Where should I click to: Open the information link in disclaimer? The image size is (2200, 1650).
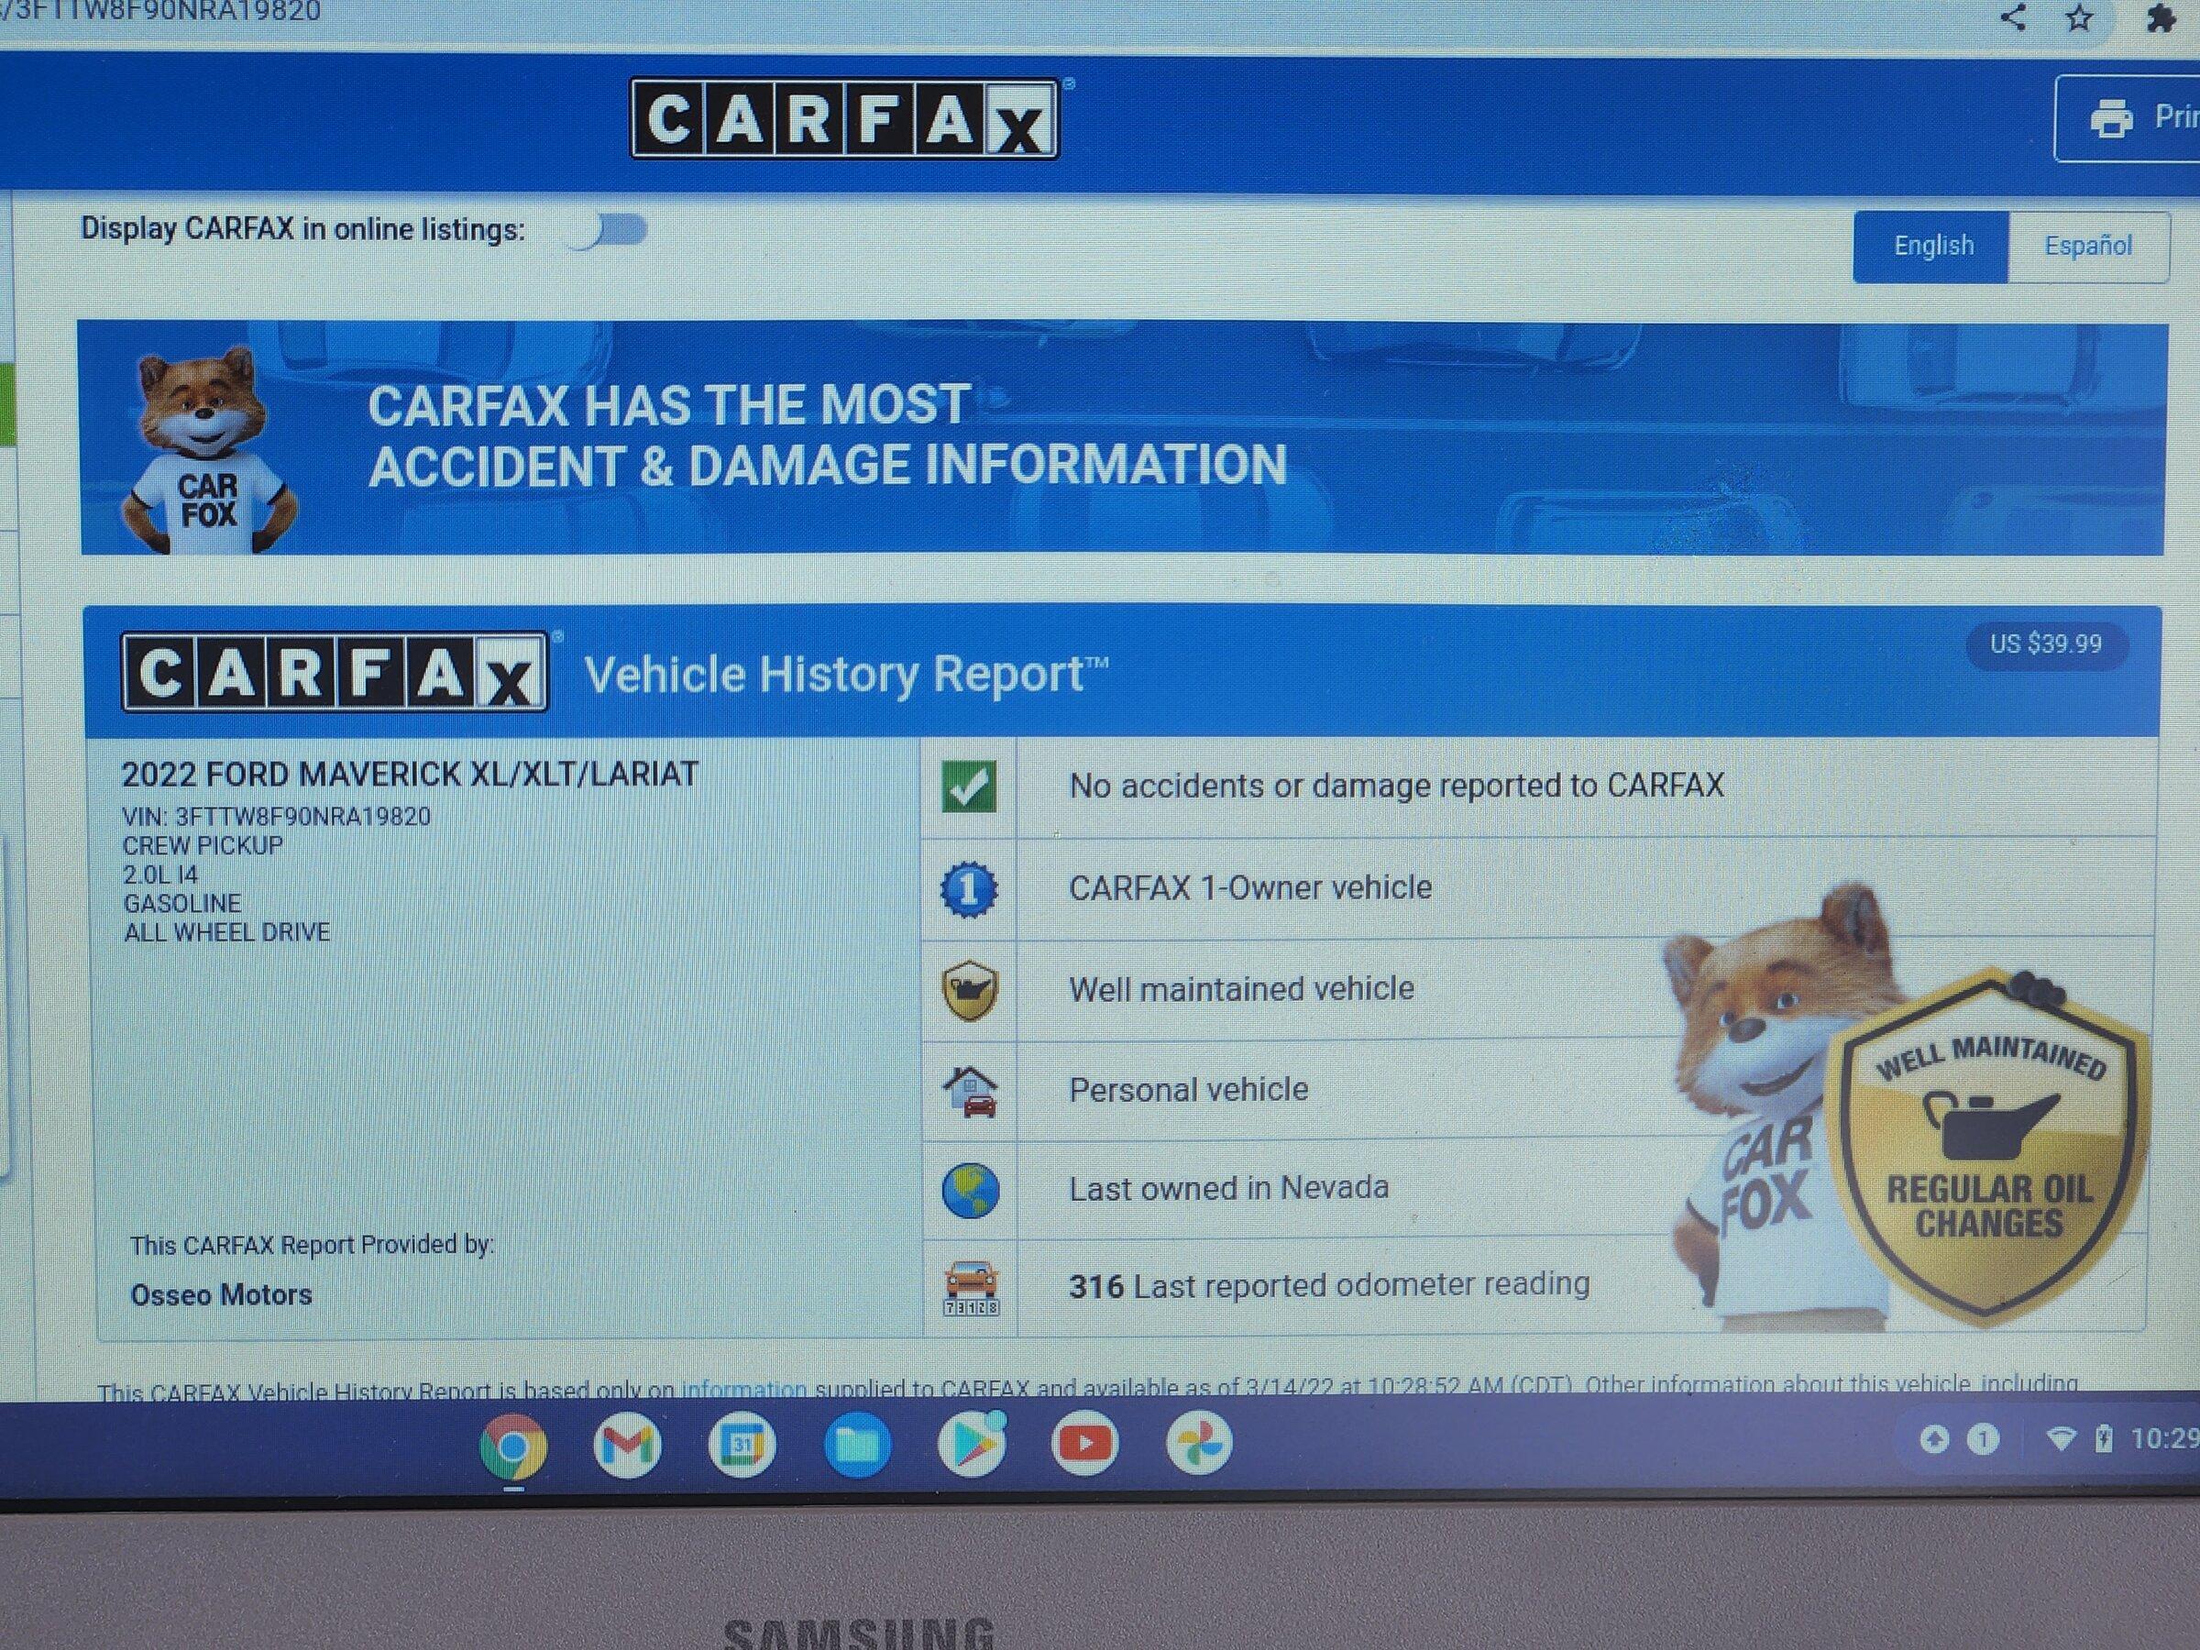(x=742, y=1389)
